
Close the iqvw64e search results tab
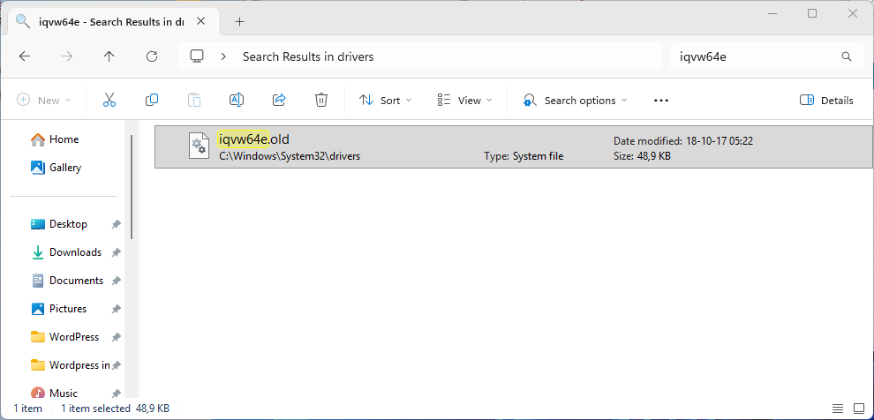[x=201, y=21]
